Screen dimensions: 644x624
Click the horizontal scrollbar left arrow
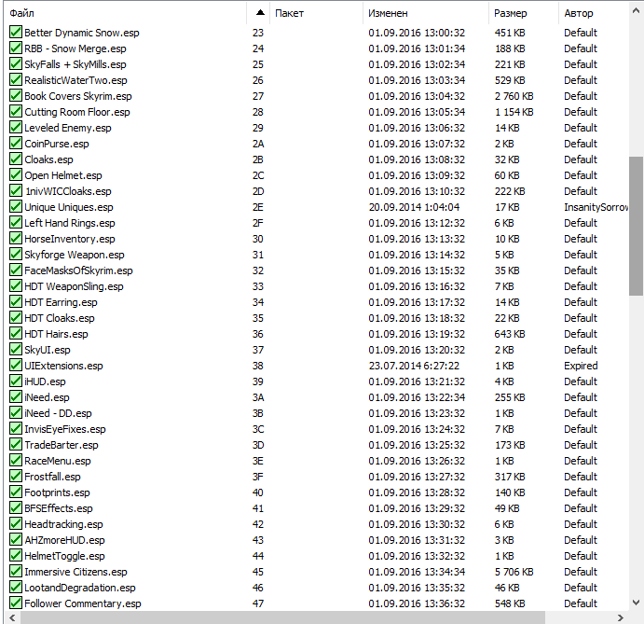click(12, 617)
